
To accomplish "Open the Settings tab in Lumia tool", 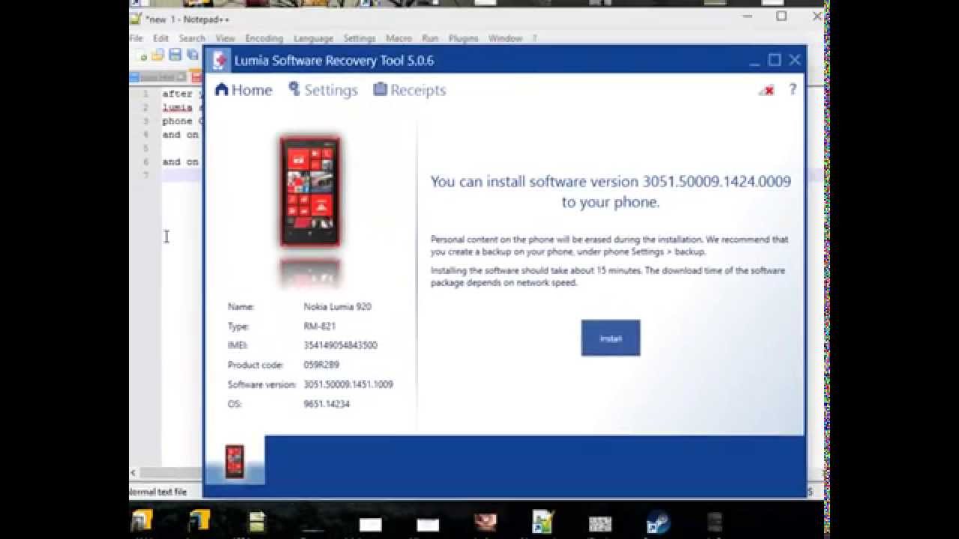I will [323, 90].
